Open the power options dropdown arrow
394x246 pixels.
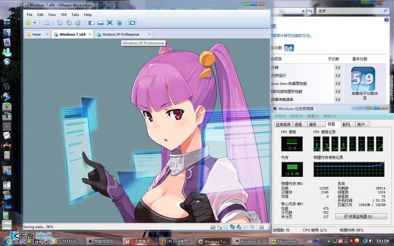(34, 23)
